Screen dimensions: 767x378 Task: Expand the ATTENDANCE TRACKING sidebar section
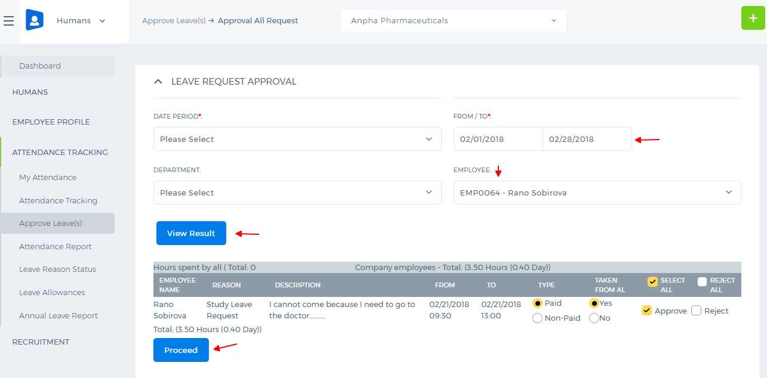tap(60, 153)
